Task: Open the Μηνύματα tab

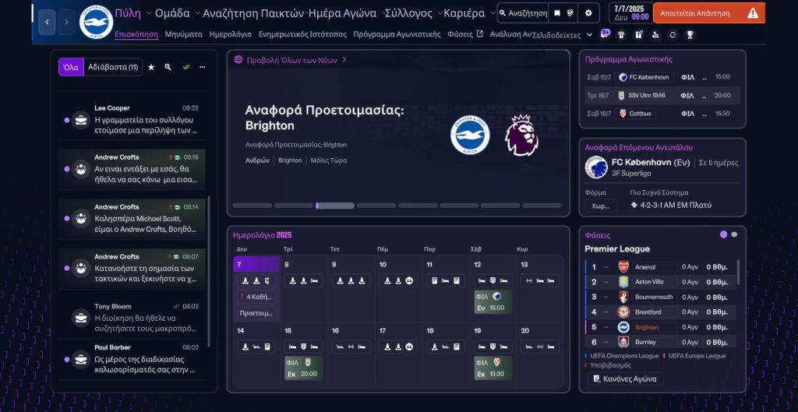Action: point(184,34)
